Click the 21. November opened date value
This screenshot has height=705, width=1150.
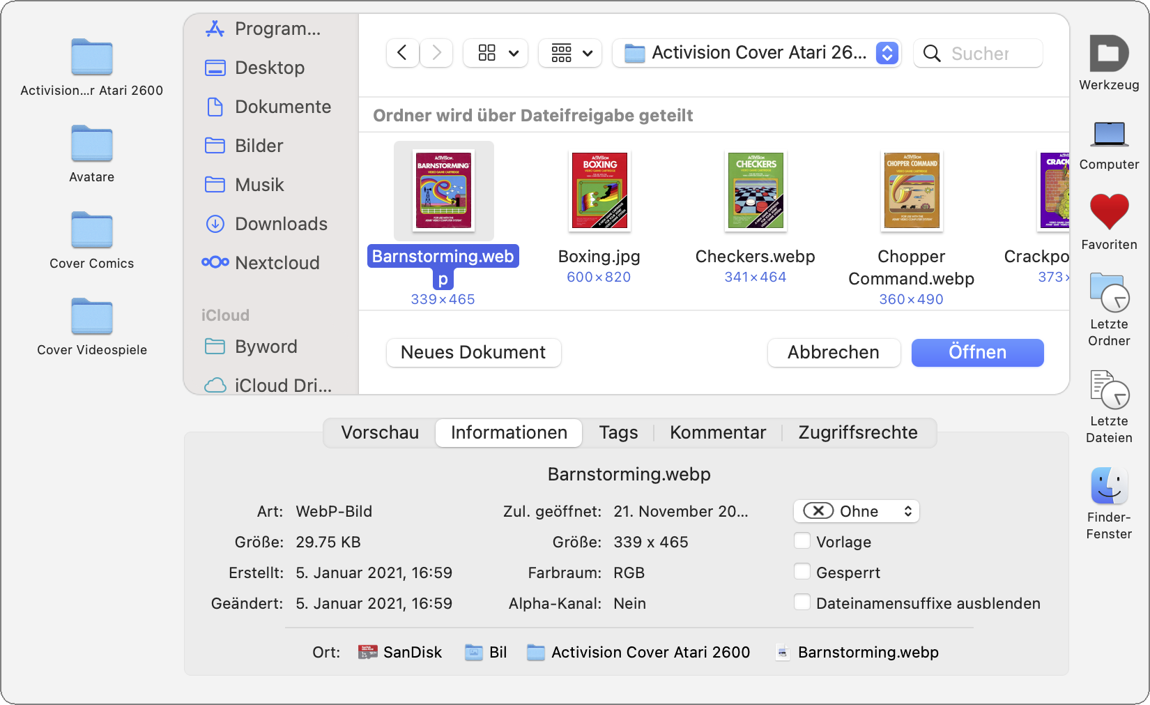click(x=681, y=511)
